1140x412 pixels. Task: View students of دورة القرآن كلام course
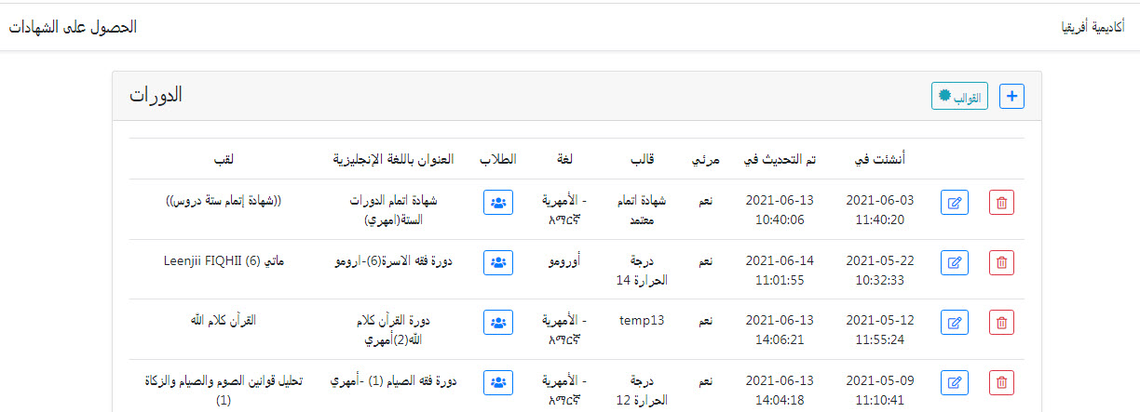pos(498,323)
